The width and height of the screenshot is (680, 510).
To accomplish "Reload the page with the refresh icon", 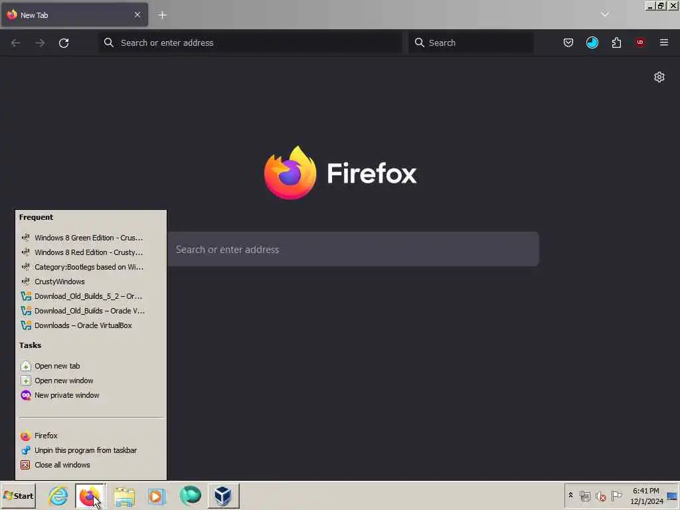I will (64, 43).
